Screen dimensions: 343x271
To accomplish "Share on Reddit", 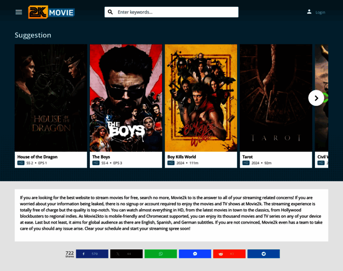I will 229,254.
